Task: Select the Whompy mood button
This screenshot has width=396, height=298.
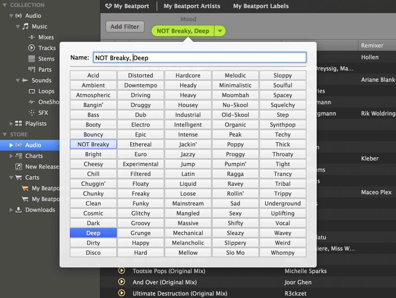Action: (x=282, y=253)
